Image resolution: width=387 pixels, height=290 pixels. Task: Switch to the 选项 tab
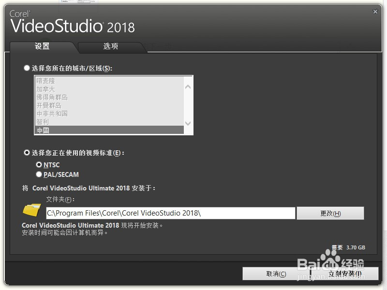pos(111,46)
